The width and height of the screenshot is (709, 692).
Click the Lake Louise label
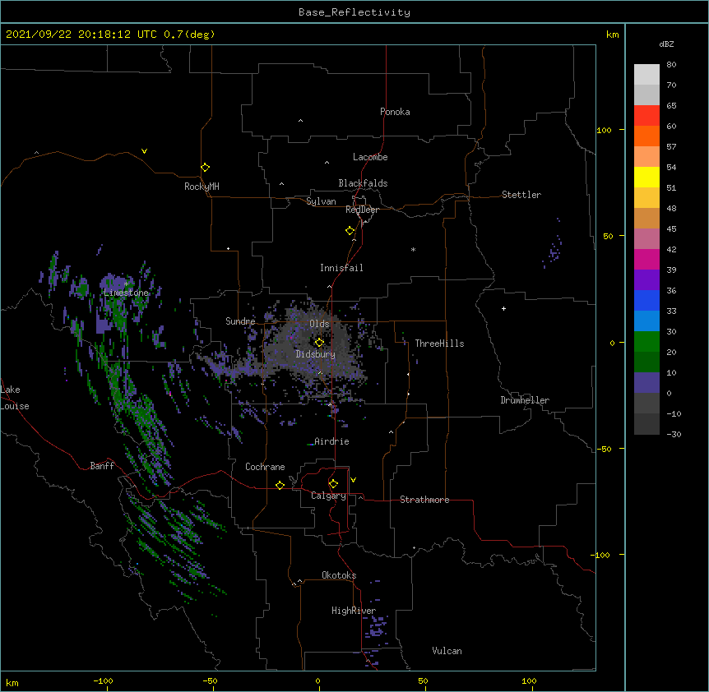pyautogui.click(x=15, y=398)
